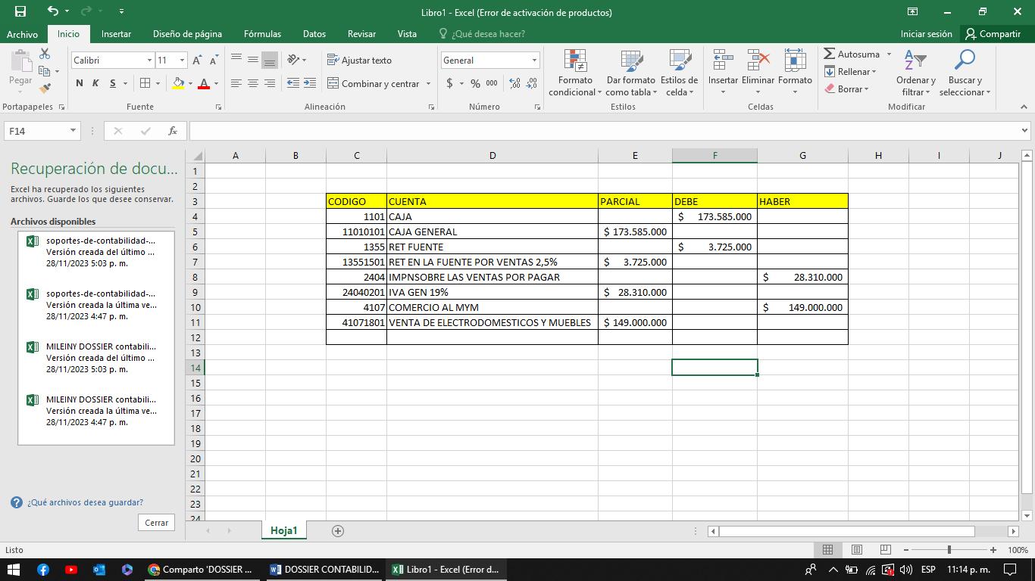
Task: Click the Insert cells (Insertar) icon
Action: [723, 60]
